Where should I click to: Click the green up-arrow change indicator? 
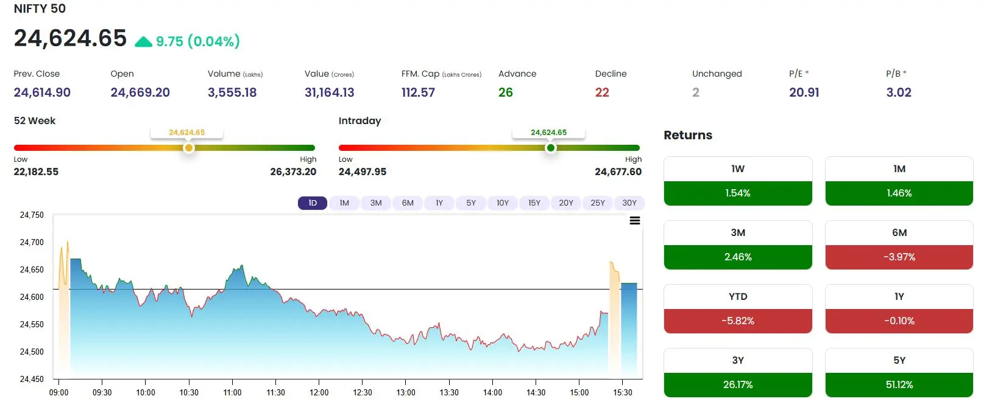(x=143, y=41)
